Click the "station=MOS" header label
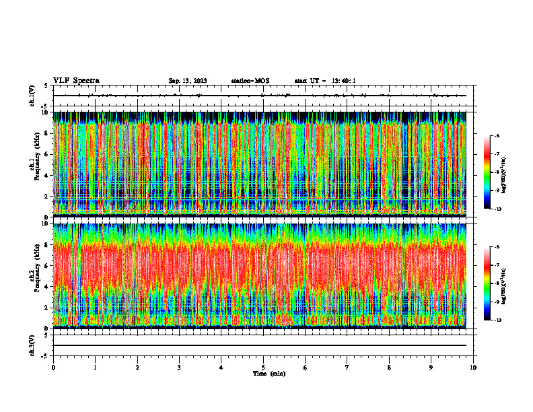Image resolution: width=533 pixels, height=412 pixels. [250, 81]
